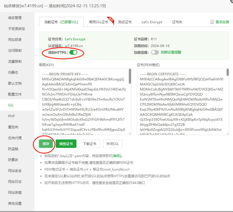Switch to the Let's Encrypt tab
This screenshot has height=212, width=233.
click(152, 22)
